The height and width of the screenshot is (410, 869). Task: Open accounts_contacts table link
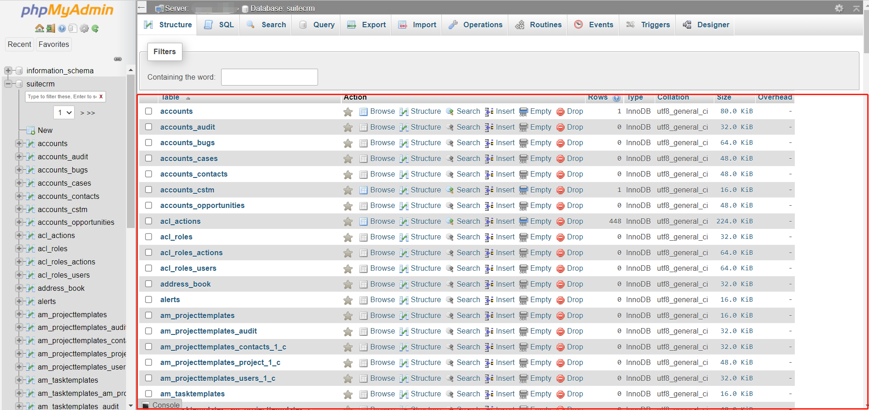point(194,174)
